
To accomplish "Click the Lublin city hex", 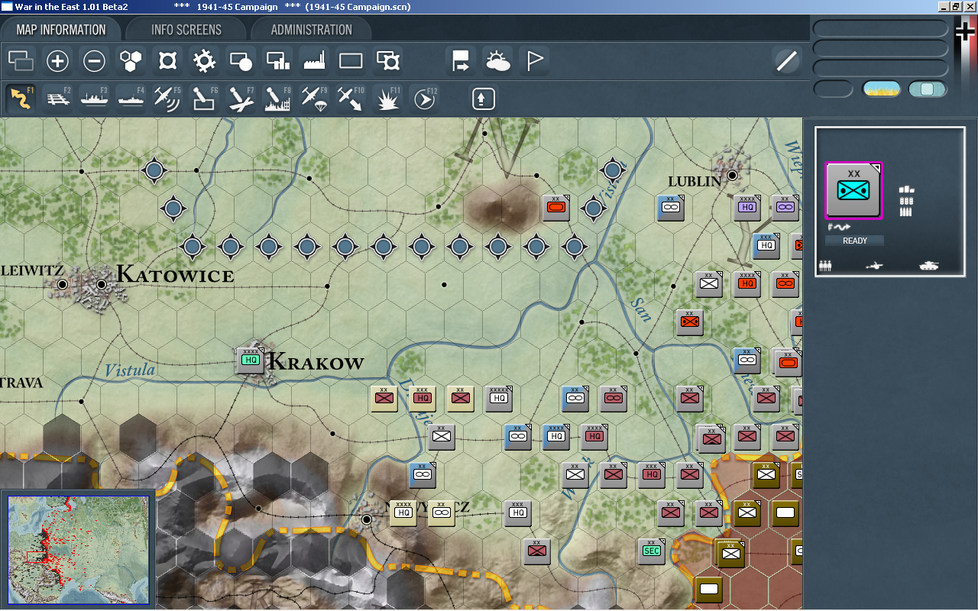I will click(x=731, y=175).
